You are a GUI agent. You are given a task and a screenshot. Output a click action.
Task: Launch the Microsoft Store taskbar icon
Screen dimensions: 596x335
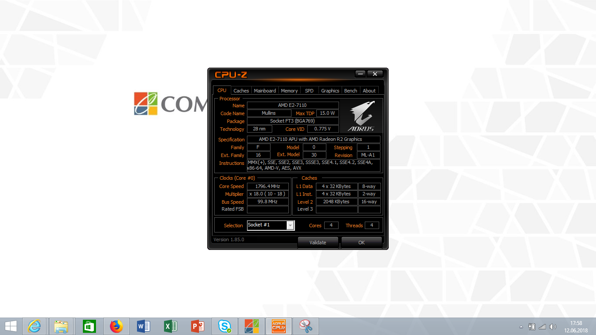(89, 326)
